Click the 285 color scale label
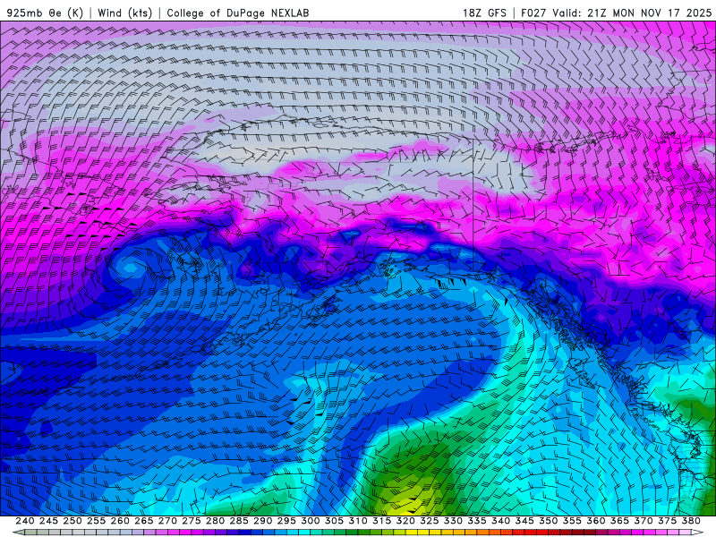Viewport: 716px width, 537px height. 239,521
